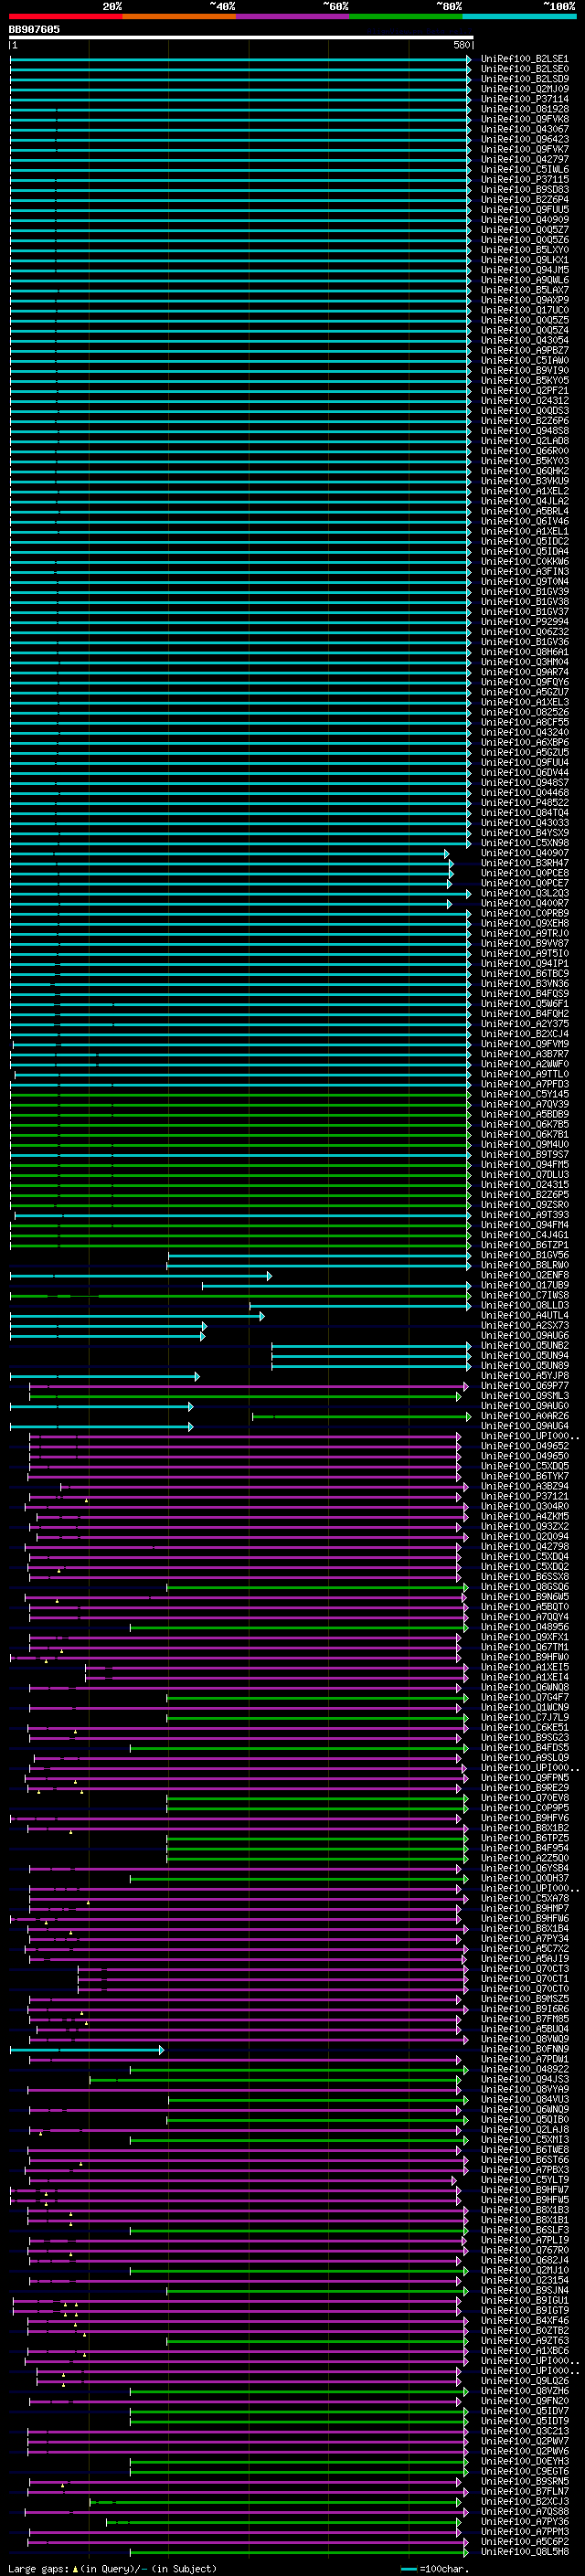This screenshot has width=585, height=2576.
Task: Choose the UniRef100_C5XDQ5 label
Action: point(524,1466)
